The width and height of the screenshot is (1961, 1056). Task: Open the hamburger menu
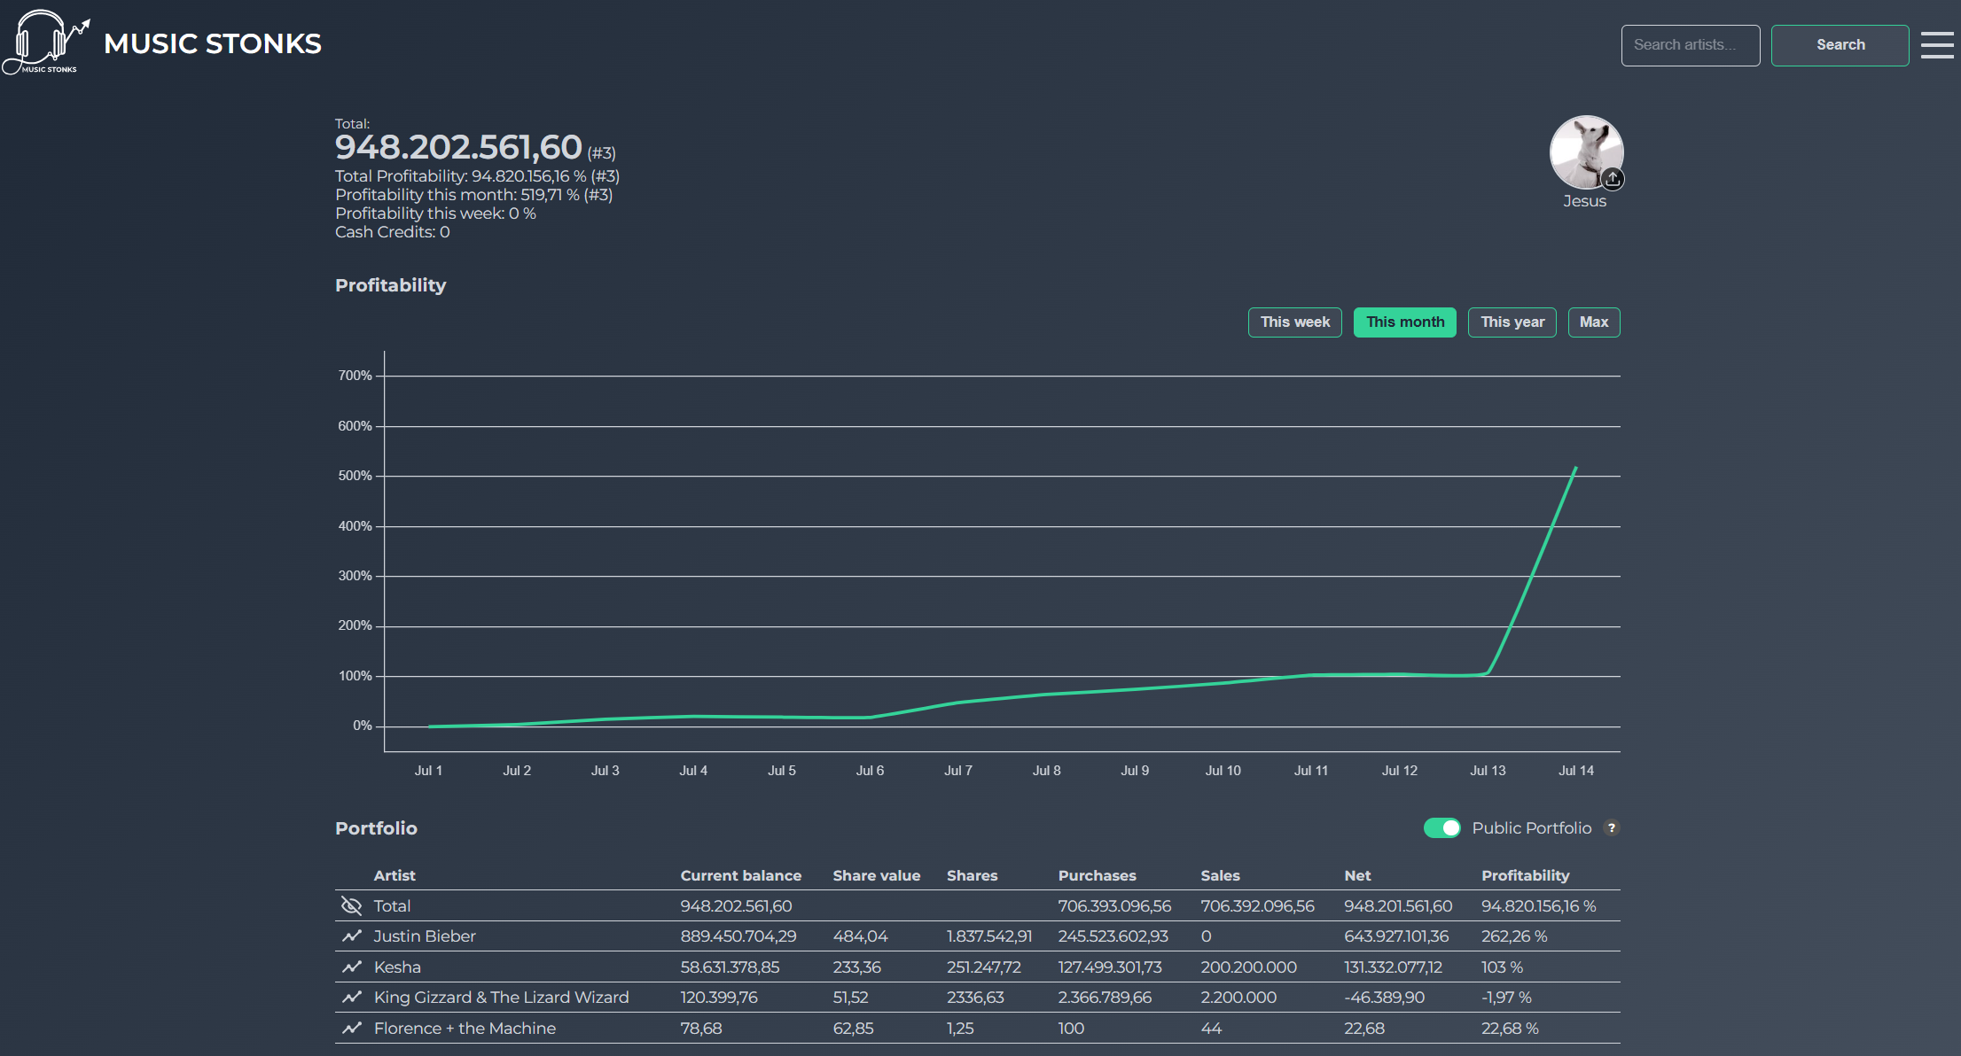(x=1937, y=45)
